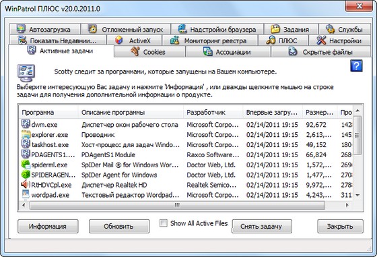
Task: Click the spiderml.exe green spider icon
Action: tap(26, 165)
